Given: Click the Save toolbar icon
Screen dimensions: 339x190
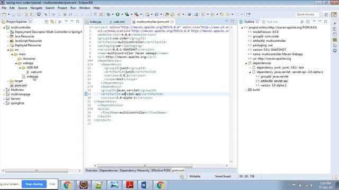Looking at the screenshot, I should point(13,14).
